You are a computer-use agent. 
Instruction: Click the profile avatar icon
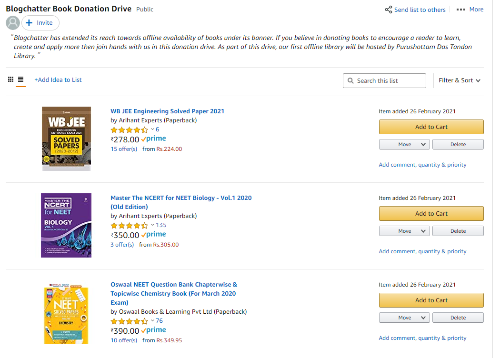13,23
